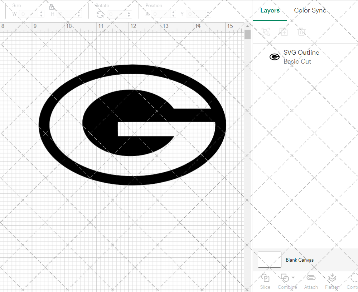Click the height field stepper arrows
Viewport: 358px width, 292px height.
(78, 14)
